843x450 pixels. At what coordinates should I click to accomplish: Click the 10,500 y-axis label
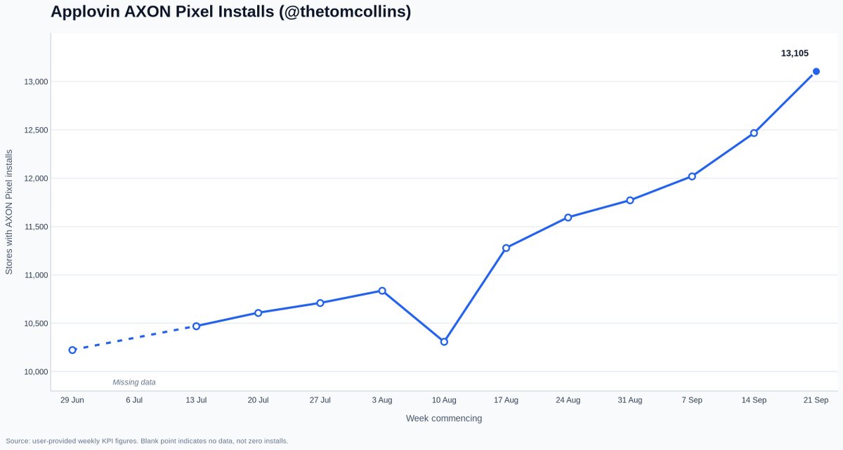click(x=34, y=324)
